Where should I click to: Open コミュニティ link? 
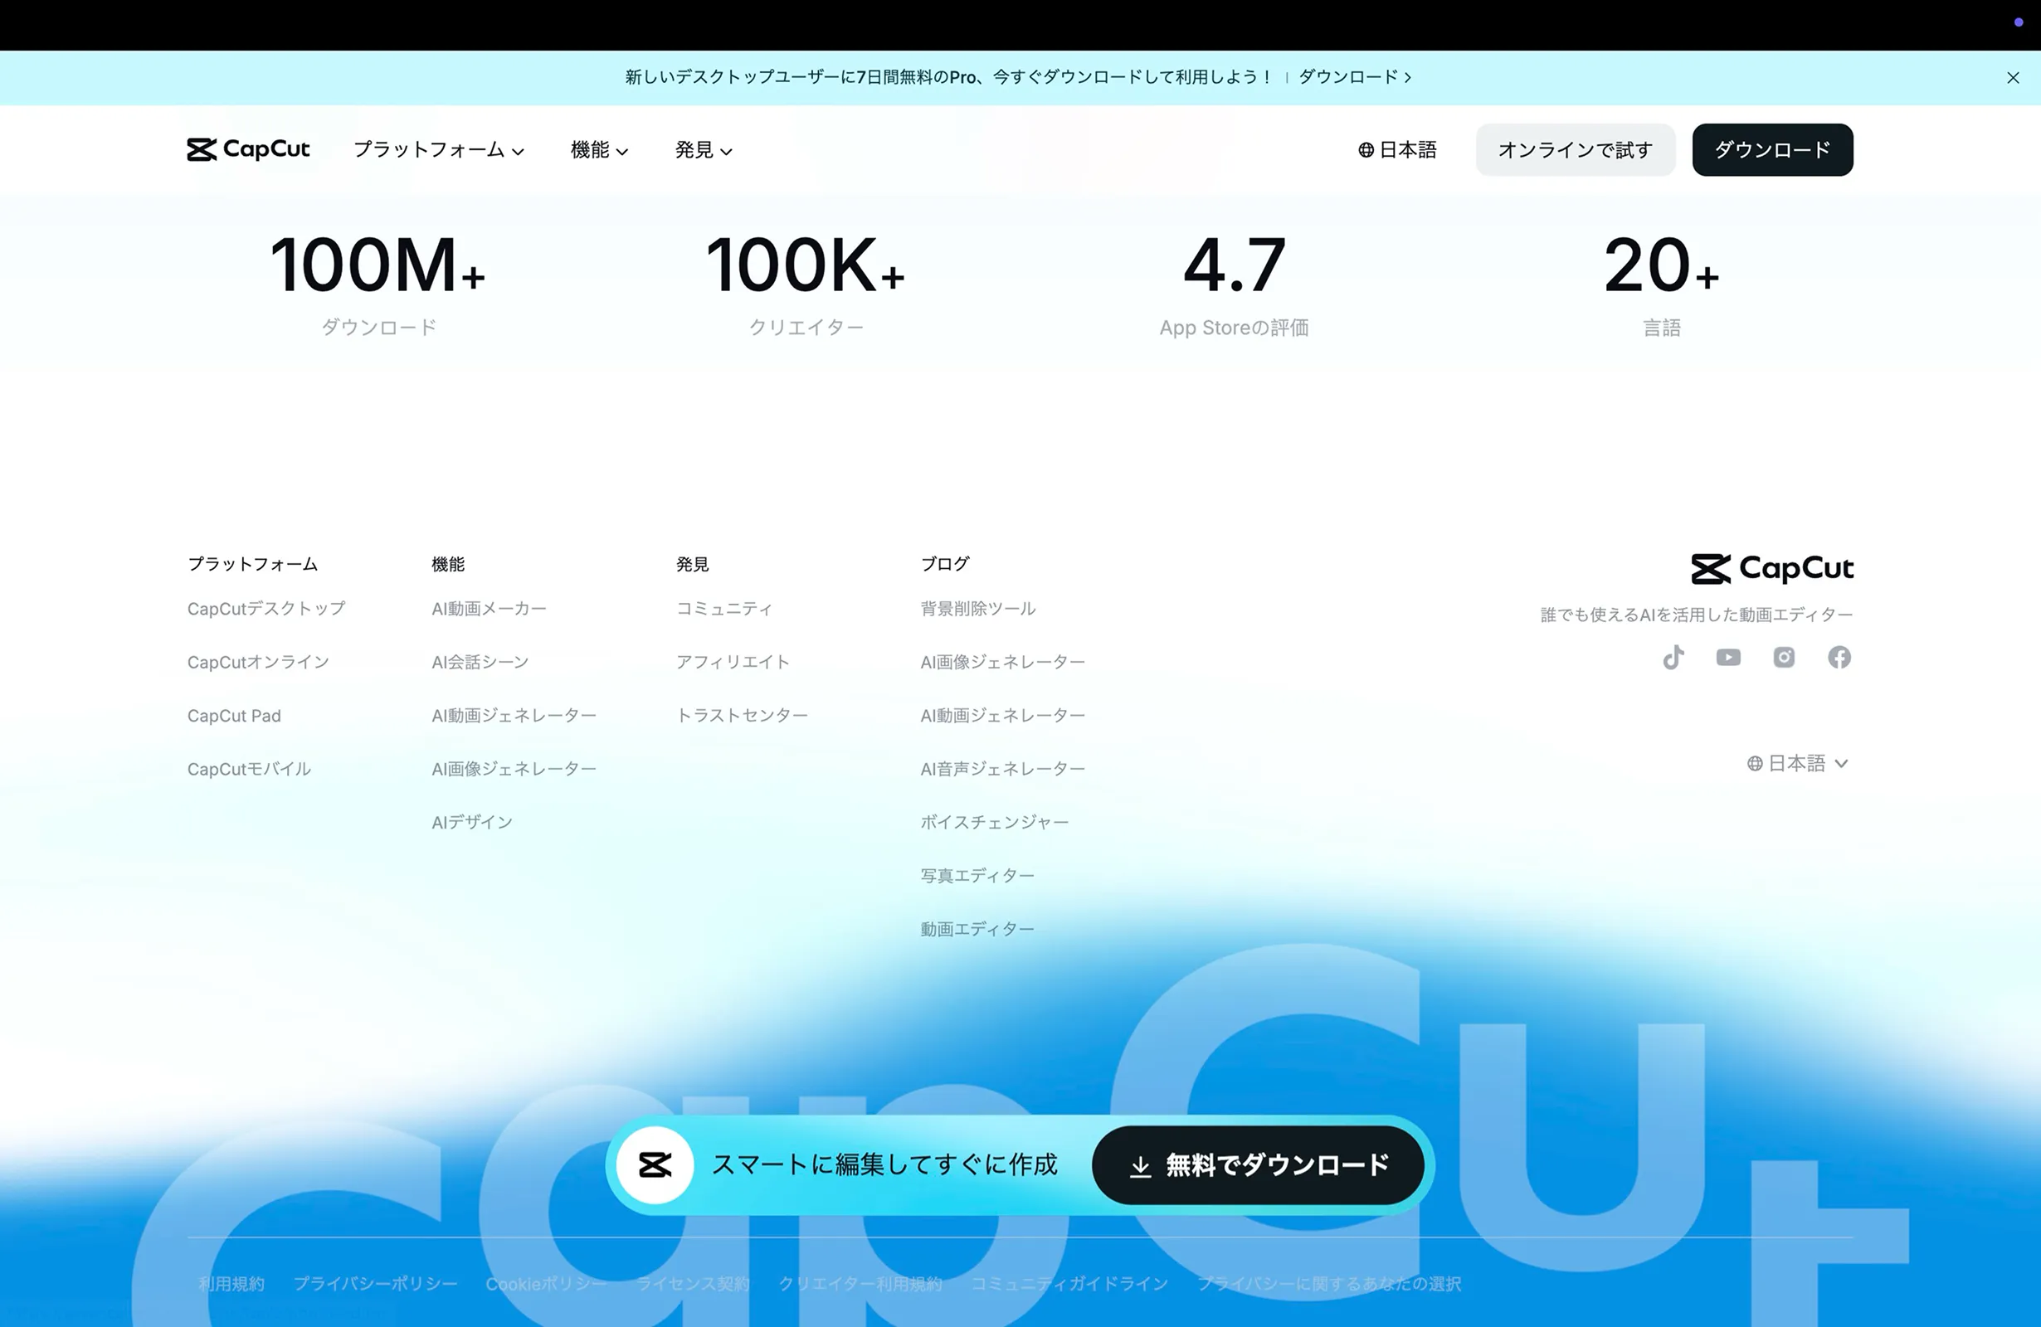point(723,609)
